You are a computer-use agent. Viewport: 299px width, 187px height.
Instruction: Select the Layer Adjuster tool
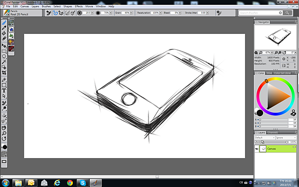tap(4, 46)
